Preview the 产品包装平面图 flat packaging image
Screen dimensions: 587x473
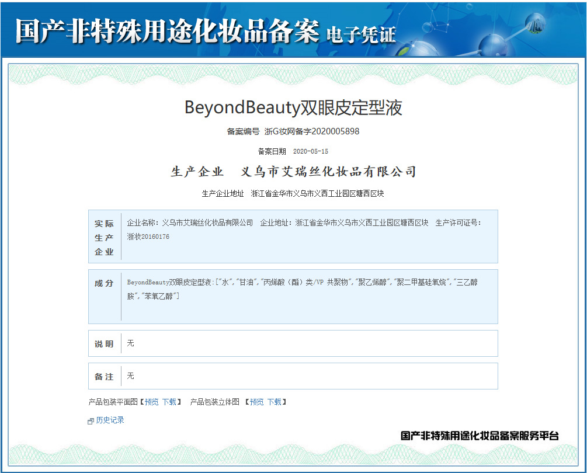click(x=151, y=402)
